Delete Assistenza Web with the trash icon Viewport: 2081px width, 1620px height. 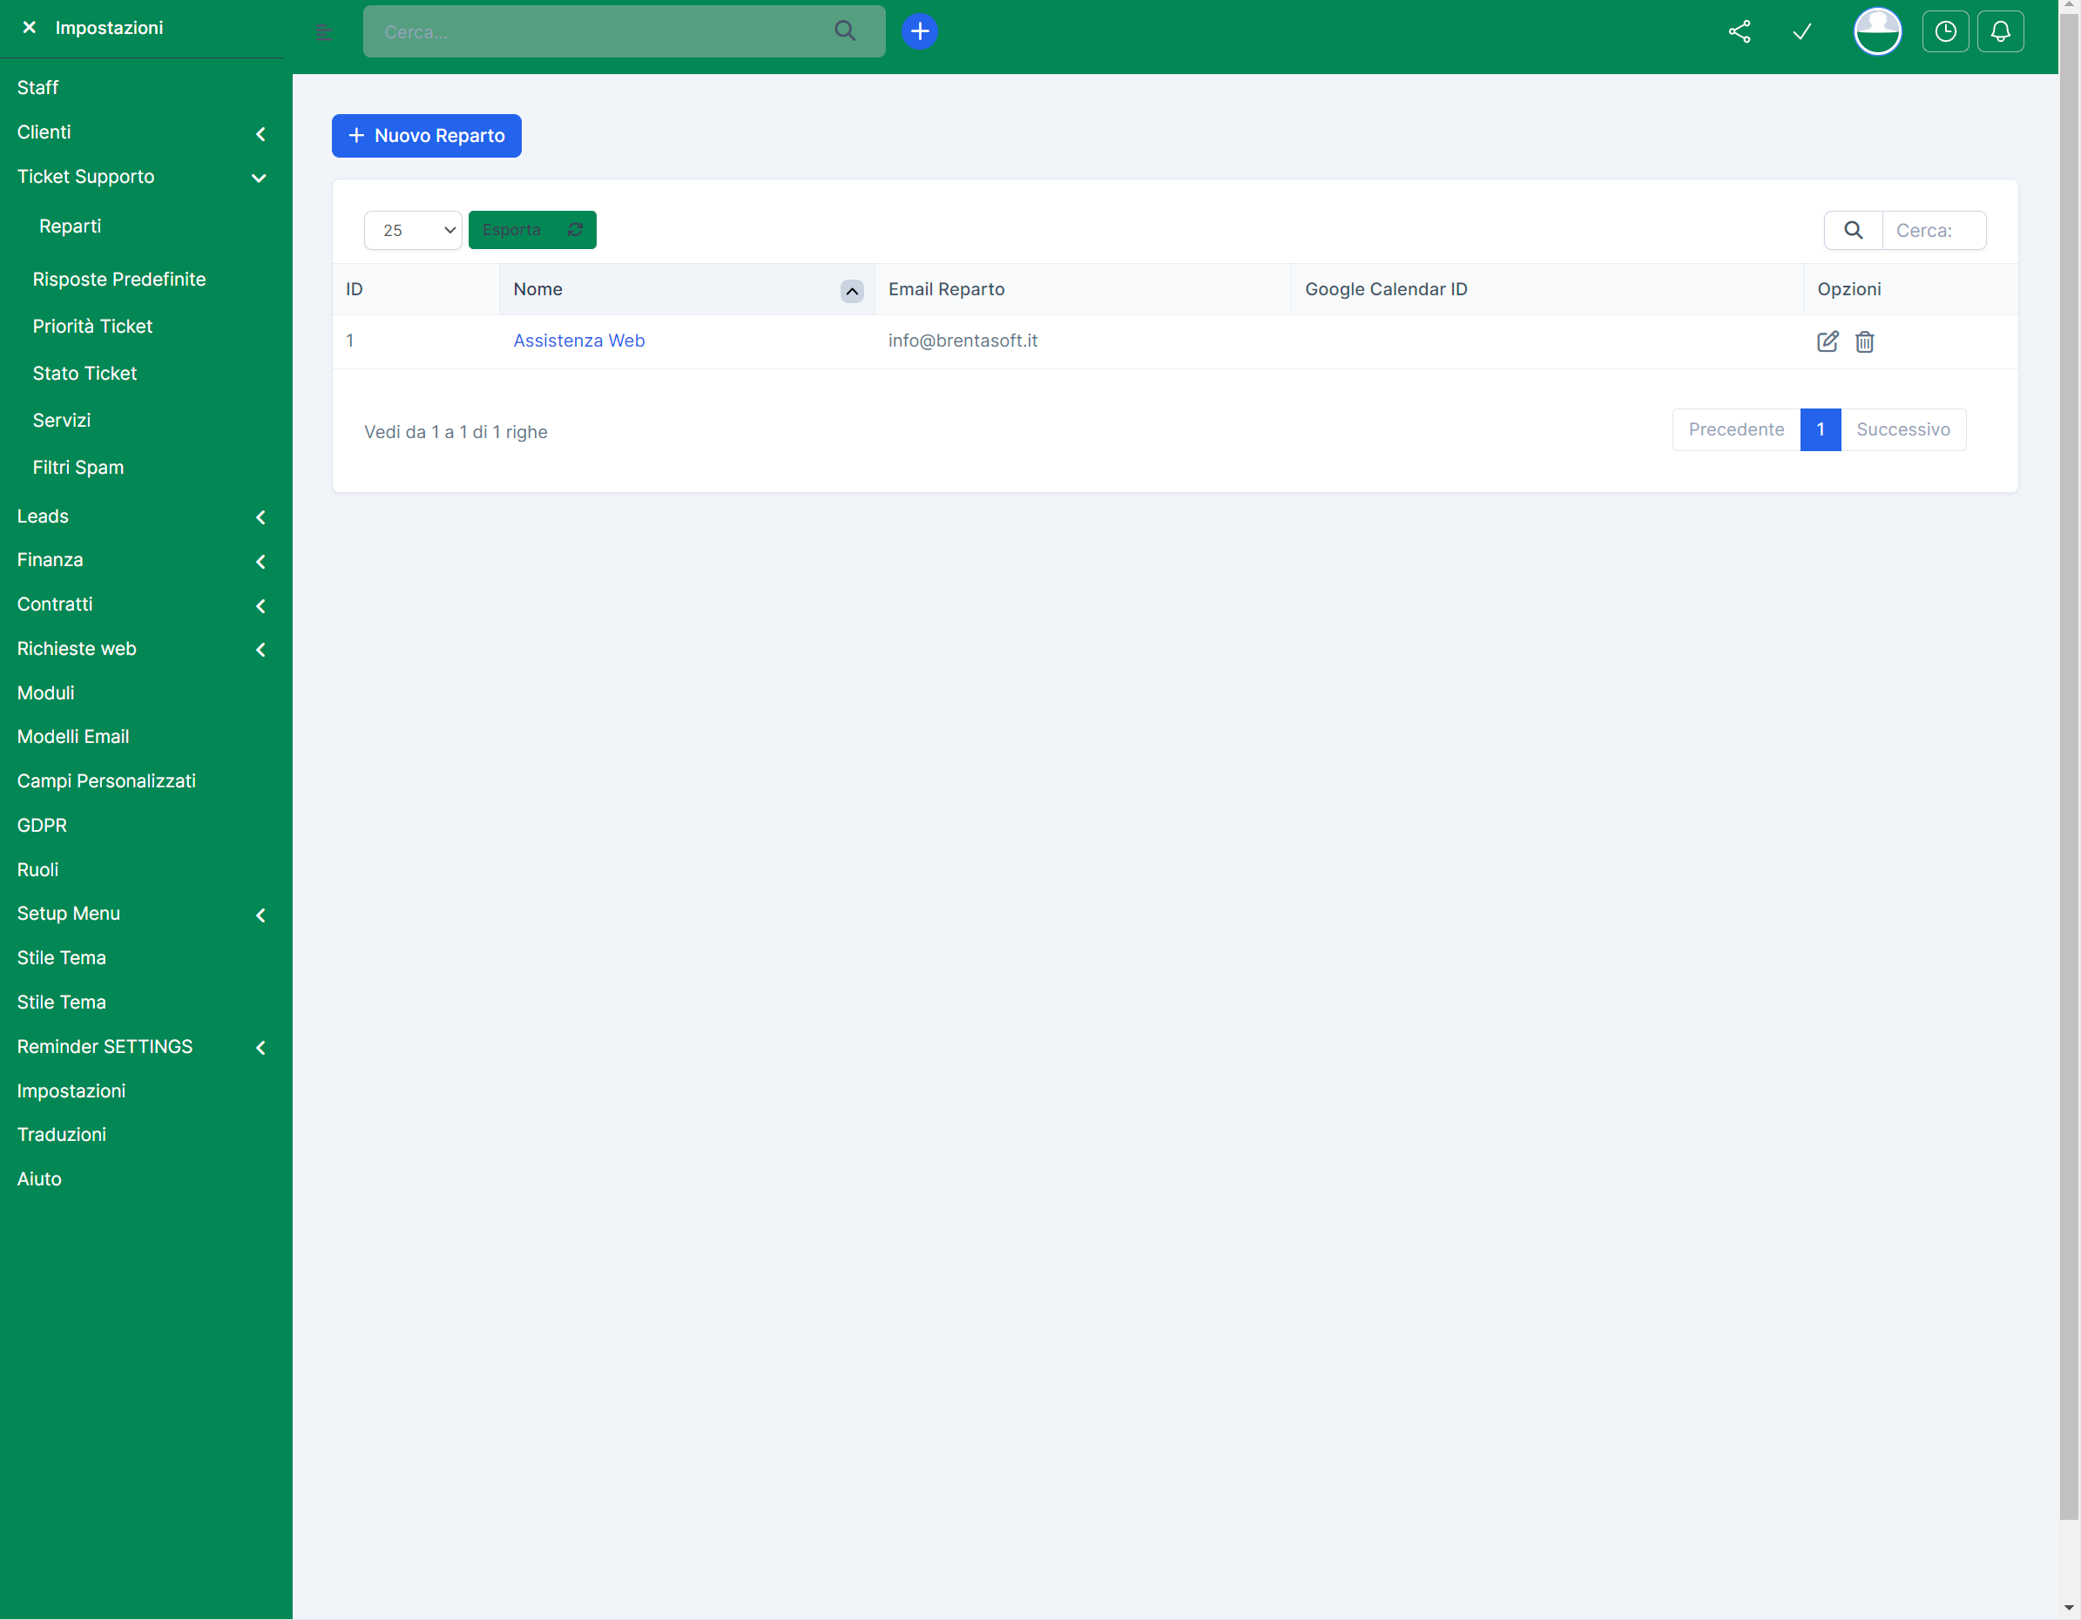tap(1865, 341)
